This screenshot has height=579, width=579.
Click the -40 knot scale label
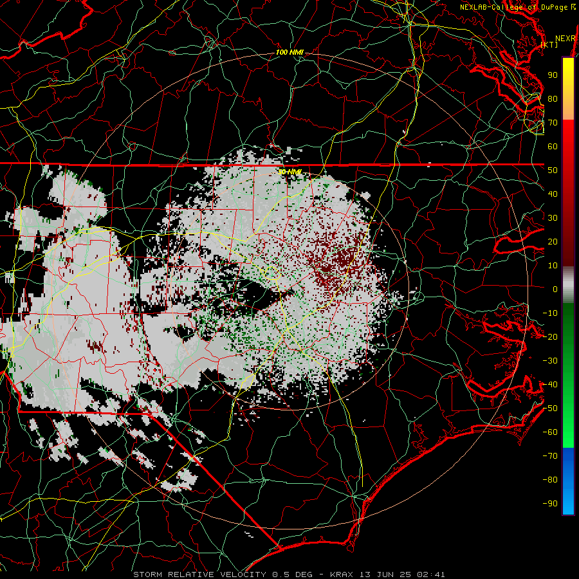click(x=550, y=385)
